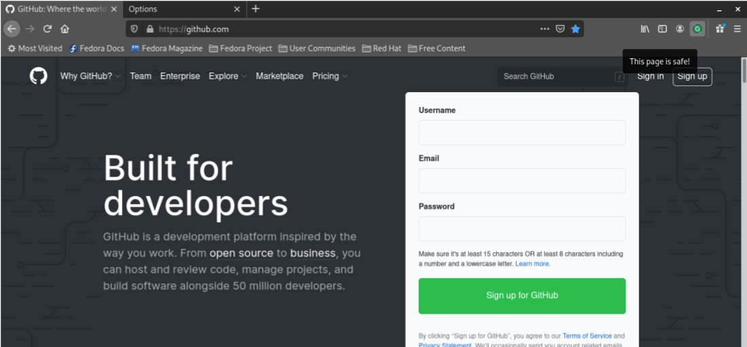747x347 pixels.
Task: Minimize the browser window
Action: [719, 9]
